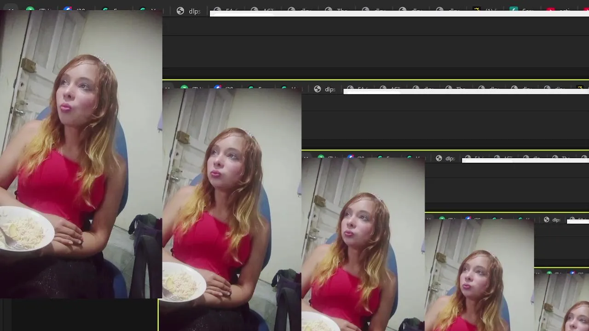The image size is (589, 331).
Task: Click the third nested webcam feed
Action: point(363,244)
